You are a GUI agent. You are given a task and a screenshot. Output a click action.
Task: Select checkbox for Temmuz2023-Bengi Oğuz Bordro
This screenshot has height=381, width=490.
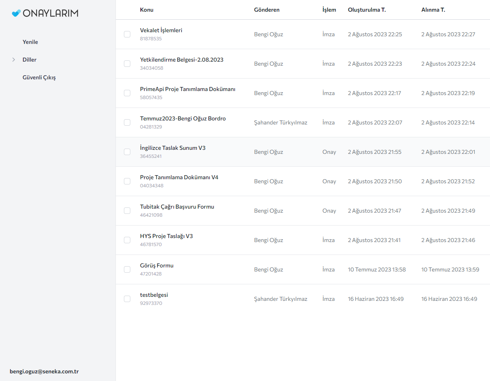(x=127, y=122)
